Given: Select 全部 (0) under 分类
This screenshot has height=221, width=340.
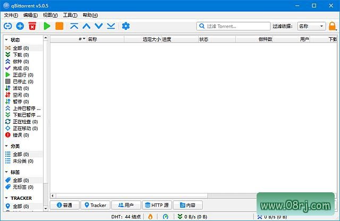Looking at the screenshot, I should [23, 154].
